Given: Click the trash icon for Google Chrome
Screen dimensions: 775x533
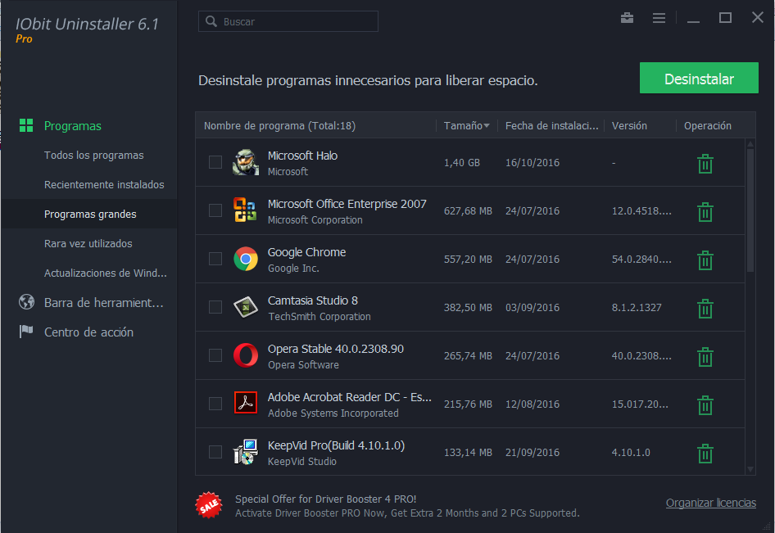Looking at the screenshot, I should 705,260.
